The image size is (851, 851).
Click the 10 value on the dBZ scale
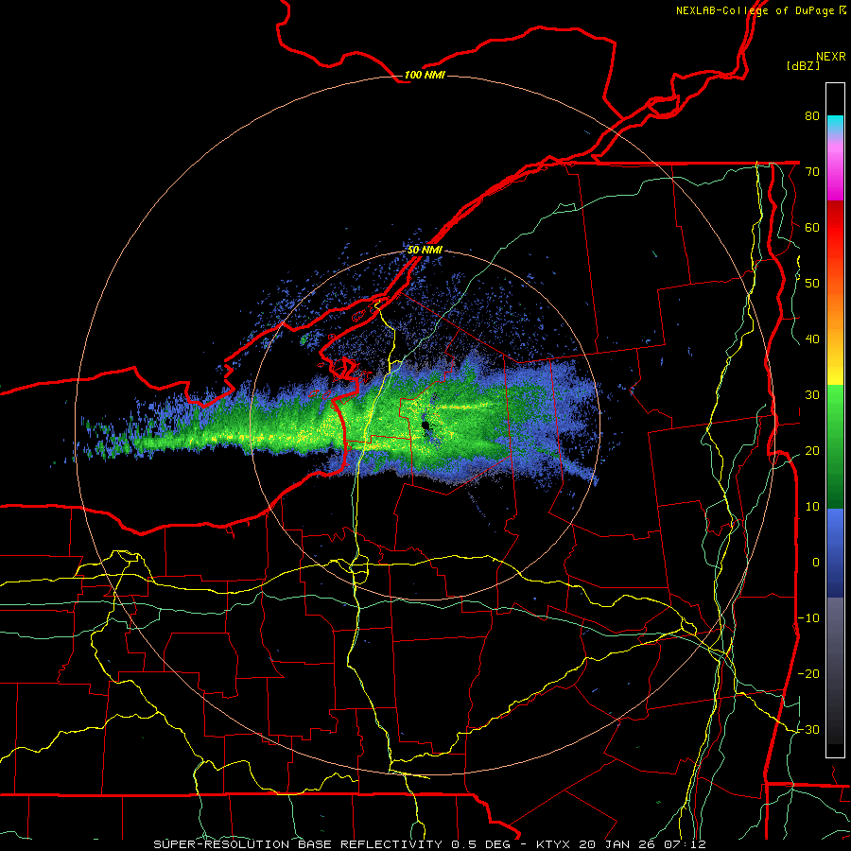(x=812, y=507)
